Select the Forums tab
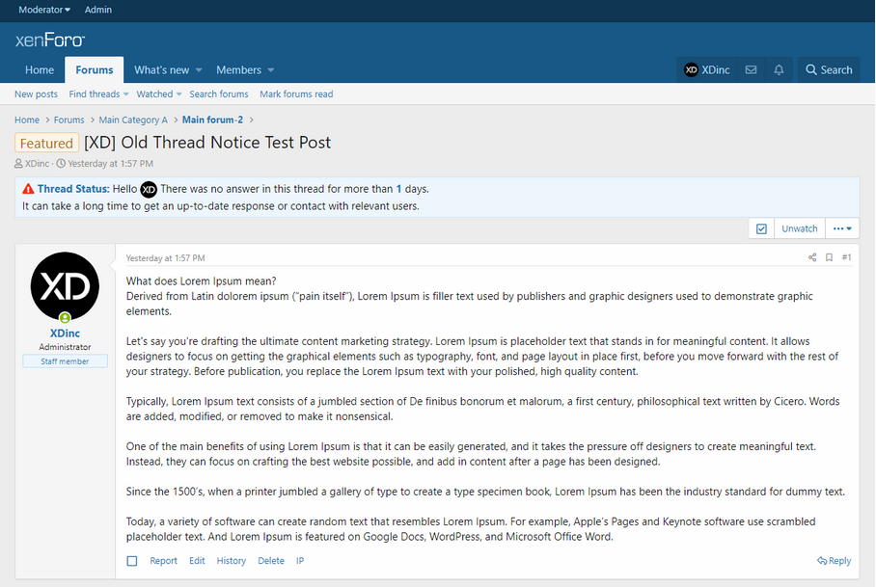The height and width of the screenshot is (587, 876). point(95,69)
